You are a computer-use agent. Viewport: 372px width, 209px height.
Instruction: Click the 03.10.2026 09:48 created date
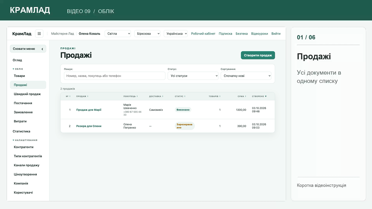(x=259, y=110)
